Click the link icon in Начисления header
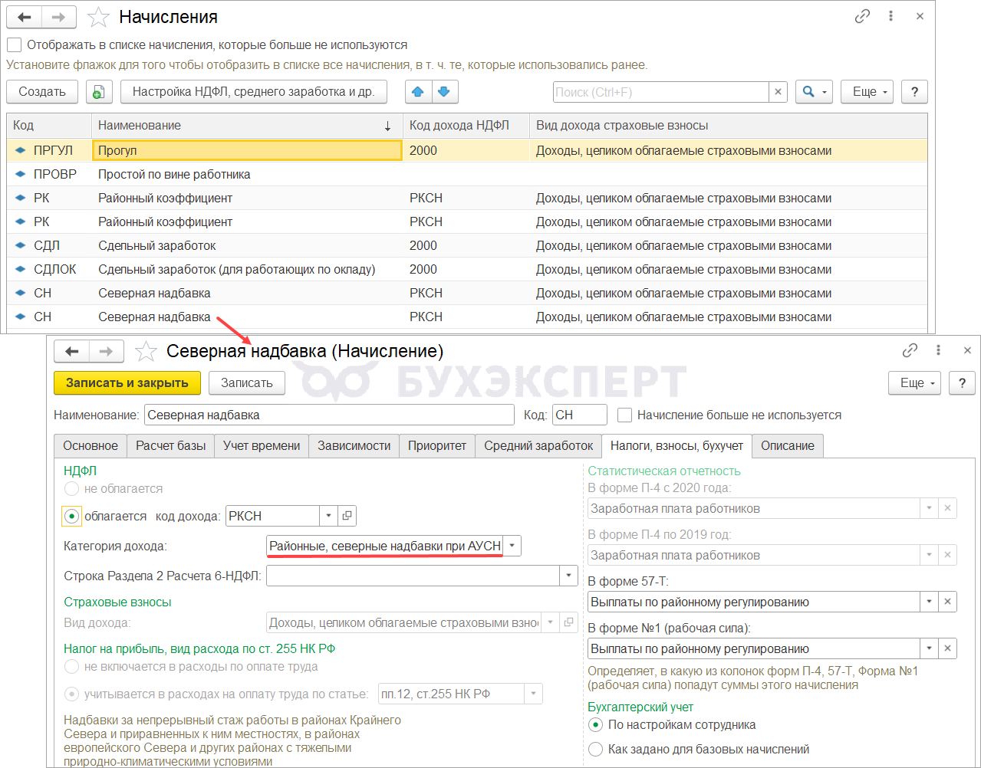 pos(862,16)
